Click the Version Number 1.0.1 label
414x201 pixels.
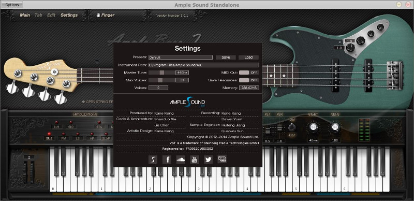tap(172, 16)
